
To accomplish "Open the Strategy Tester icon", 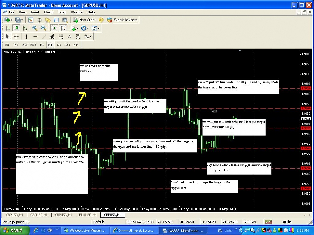I will 65,20.
